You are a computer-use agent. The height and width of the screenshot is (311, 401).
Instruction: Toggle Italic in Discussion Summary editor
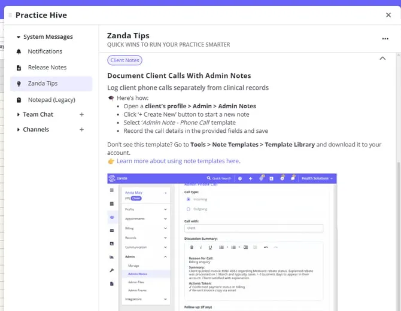coord(200,247)
